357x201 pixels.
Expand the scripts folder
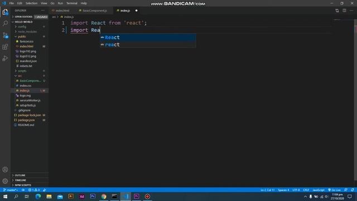pyautogui.click(x=30, y=71)
